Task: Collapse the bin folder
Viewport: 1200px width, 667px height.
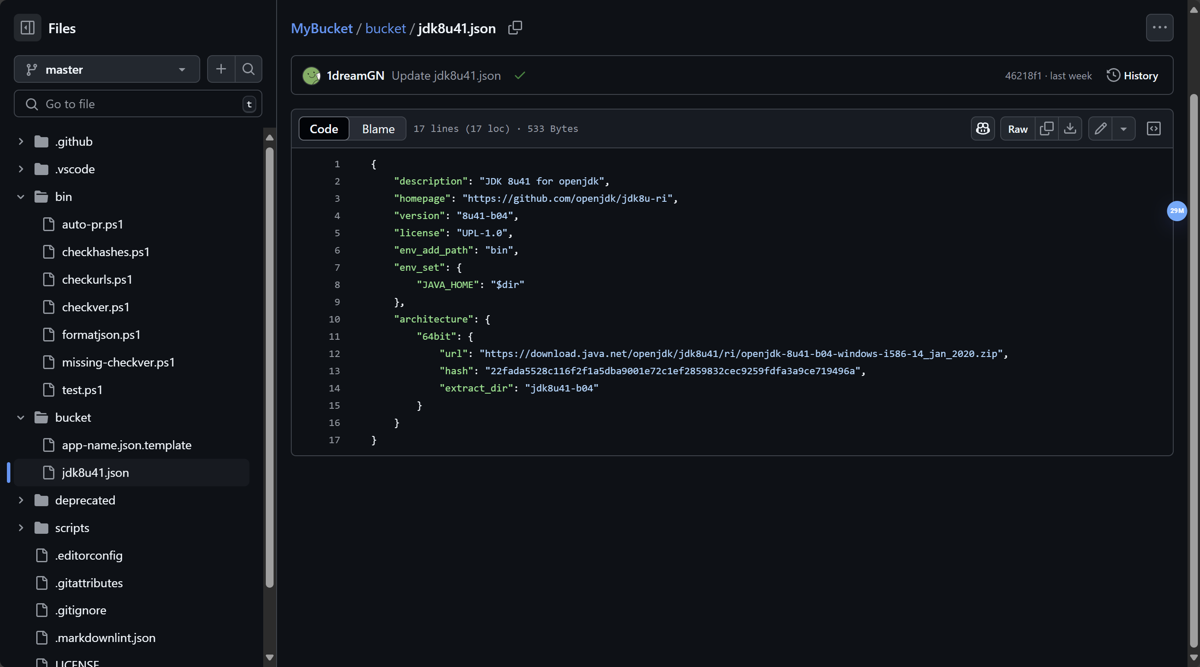Action: (x=21, y=197)
